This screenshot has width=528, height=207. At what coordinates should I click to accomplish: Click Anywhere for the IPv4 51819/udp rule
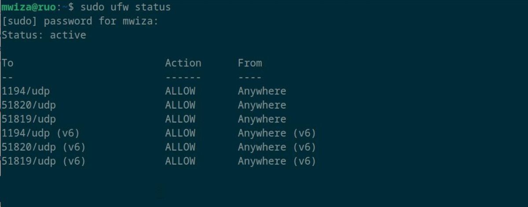262,119
